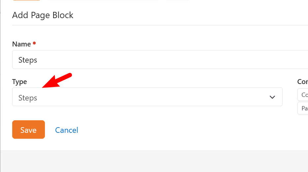Select the truncated "Pa" option box

click(304, 108)
